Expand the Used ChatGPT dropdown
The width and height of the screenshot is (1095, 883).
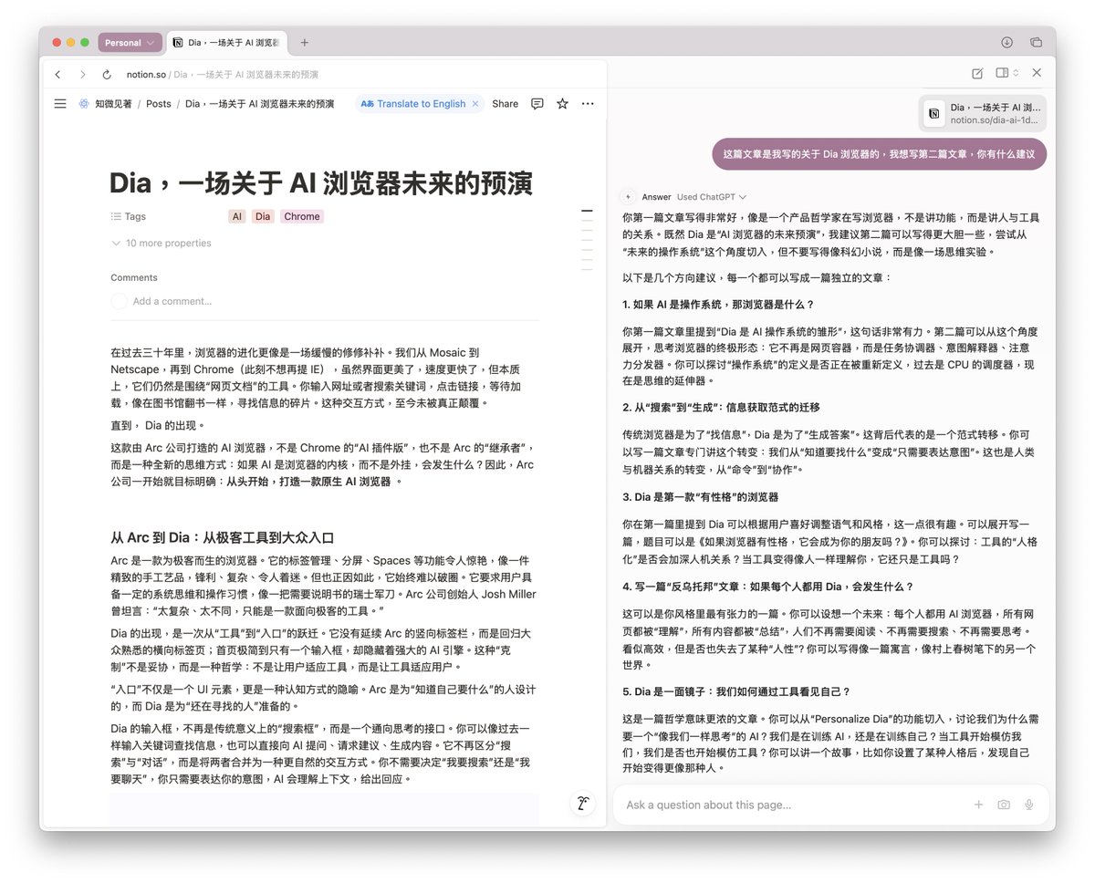pyautogui.click(x=712, y=197)
